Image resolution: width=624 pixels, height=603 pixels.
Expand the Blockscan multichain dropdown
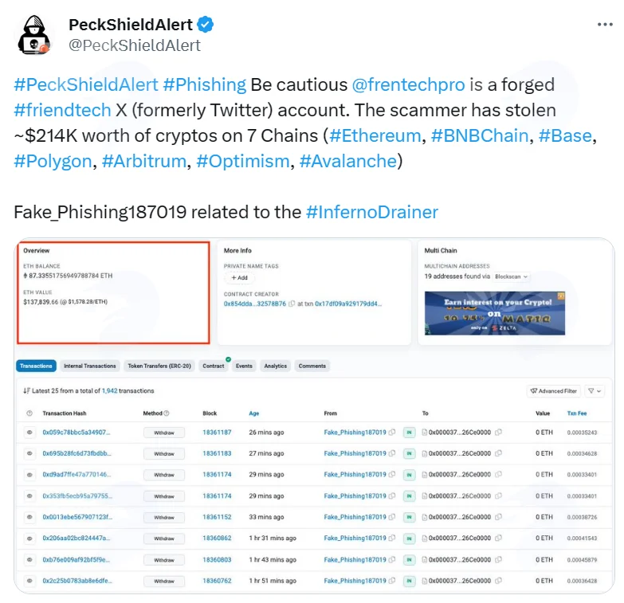pos(512,277)
